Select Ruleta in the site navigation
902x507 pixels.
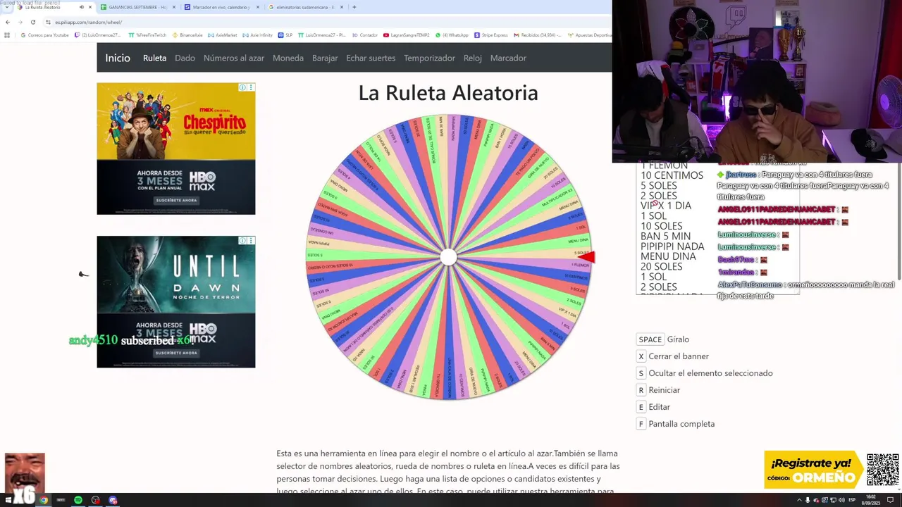click(x=154, y=58)
